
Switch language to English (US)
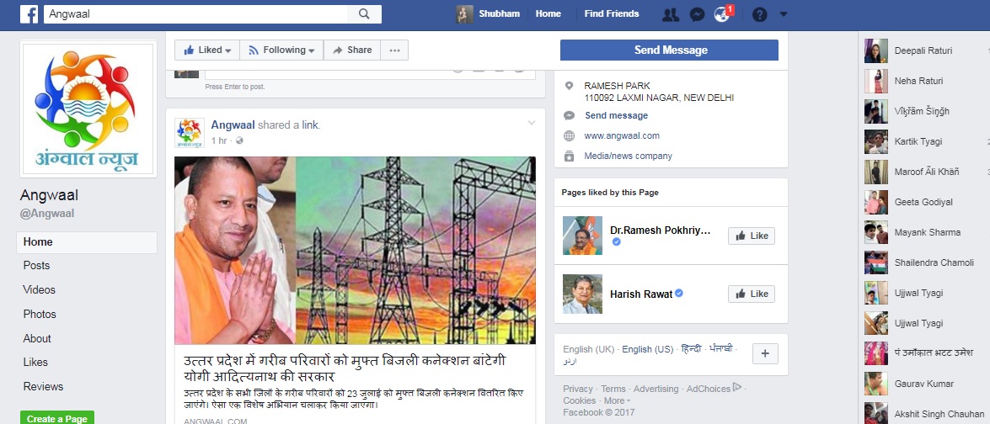(x=648, y=349)
